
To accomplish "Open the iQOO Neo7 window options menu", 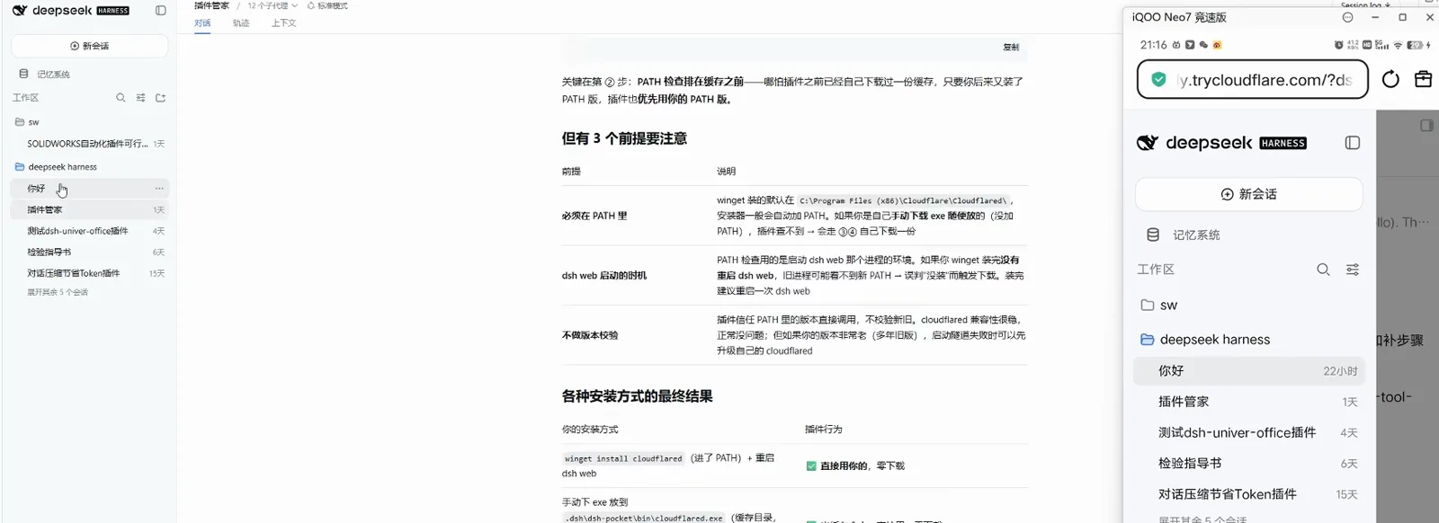I will click(x=1347, y=17).
